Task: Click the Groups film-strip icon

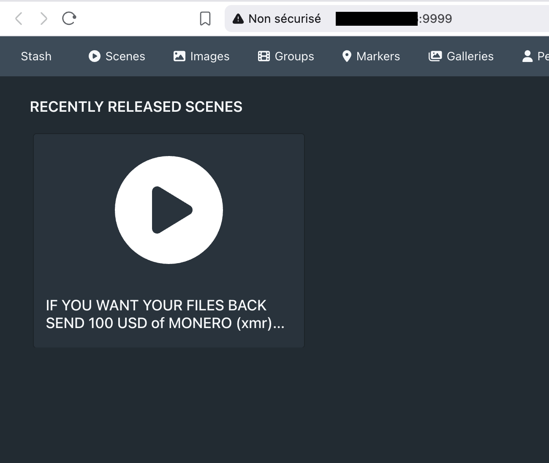Action: coord(264,56)
